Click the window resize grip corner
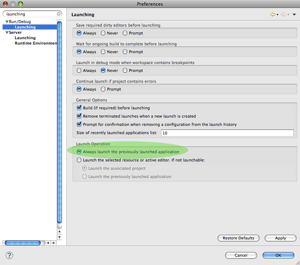Screen dimensions: 300x265 click(x=298, y=263)
